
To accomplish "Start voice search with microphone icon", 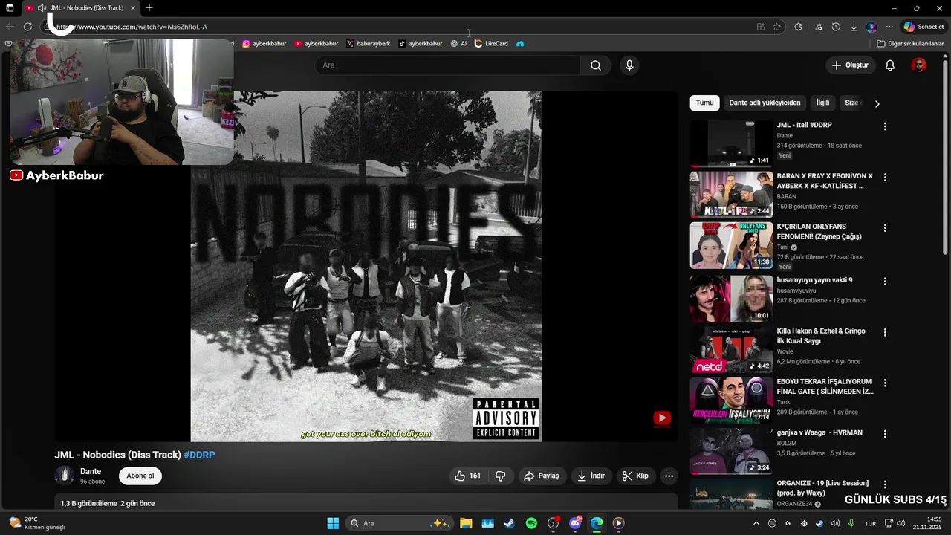I will (x=629, y=65).
